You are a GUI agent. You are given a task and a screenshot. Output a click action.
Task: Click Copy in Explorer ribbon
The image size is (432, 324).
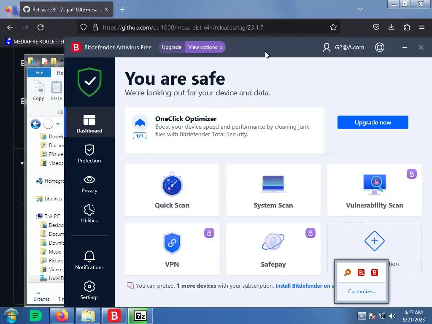38,91
